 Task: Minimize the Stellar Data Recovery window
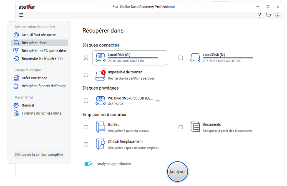pos(258,7)
